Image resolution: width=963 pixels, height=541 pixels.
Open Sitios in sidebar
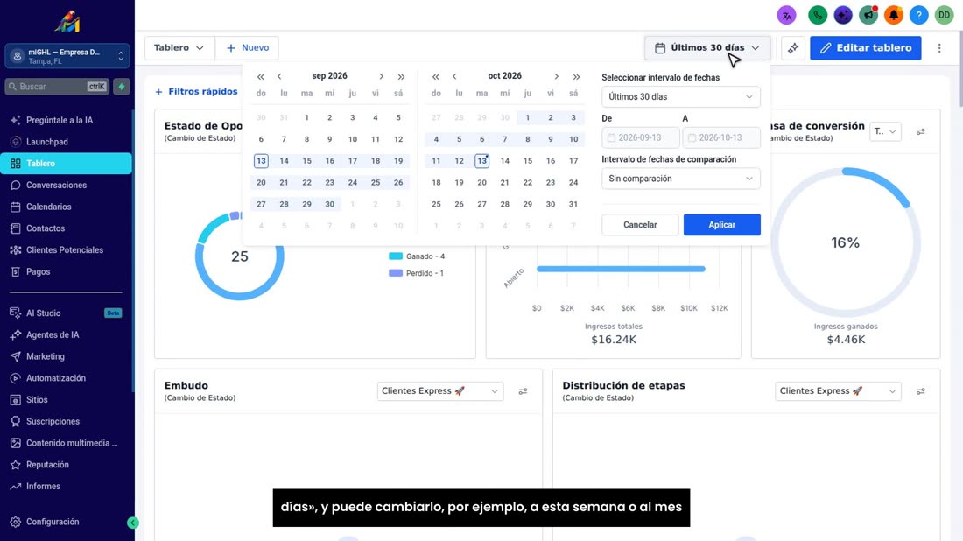(67, 400)
